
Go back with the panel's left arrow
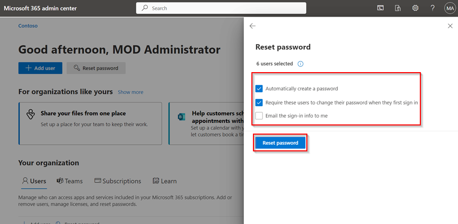pos(252,26)
